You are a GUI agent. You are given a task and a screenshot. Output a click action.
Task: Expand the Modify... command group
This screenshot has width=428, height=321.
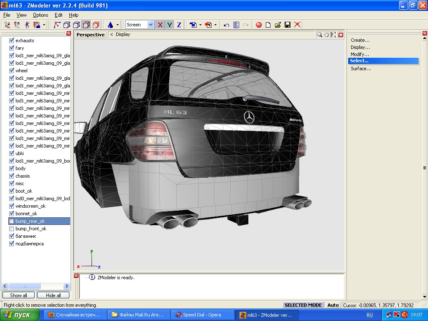point(360,54)
